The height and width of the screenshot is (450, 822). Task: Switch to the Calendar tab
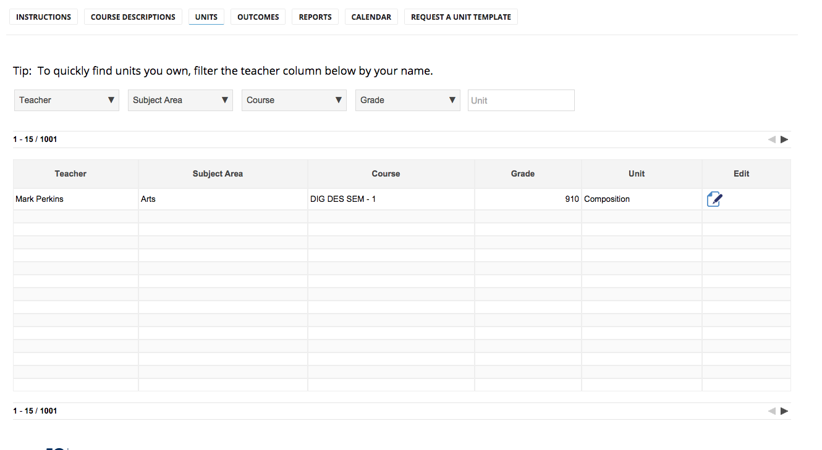[x=371, y=17]
